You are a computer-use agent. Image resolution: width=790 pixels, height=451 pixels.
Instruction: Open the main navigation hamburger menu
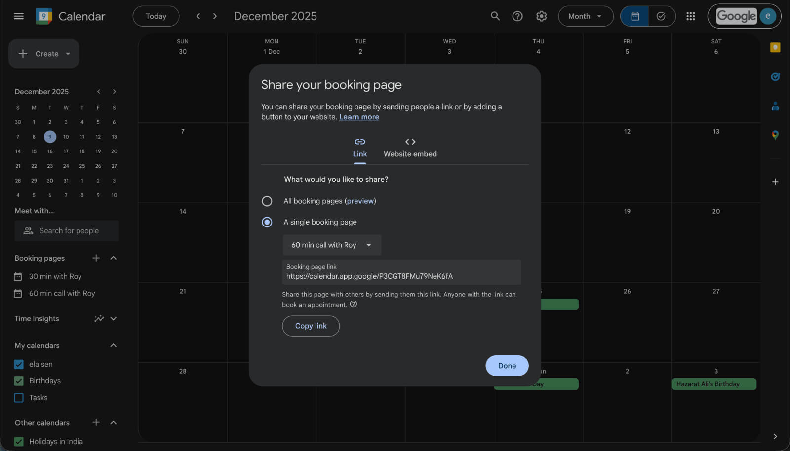(18, 16)
